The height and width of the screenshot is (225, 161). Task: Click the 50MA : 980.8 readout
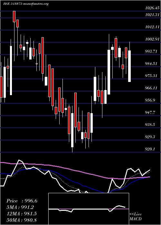tap(22, 220)
